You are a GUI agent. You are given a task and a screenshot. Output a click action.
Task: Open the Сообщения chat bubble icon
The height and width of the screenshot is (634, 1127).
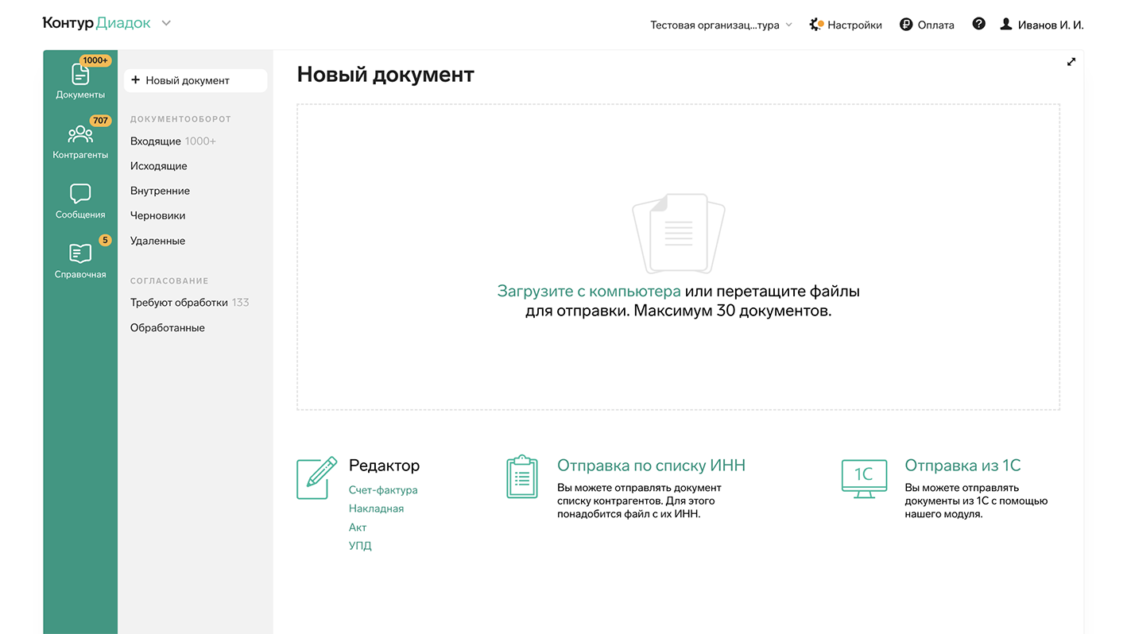point(80,194)
